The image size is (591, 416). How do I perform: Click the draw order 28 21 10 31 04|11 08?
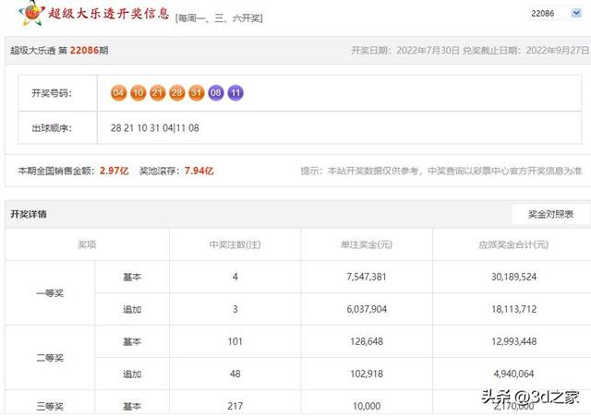point(155,128)
